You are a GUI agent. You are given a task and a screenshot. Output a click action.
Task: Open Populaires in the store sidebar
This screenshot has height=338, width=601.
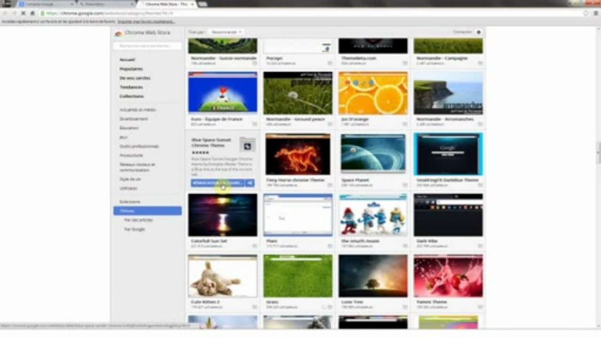131,69
